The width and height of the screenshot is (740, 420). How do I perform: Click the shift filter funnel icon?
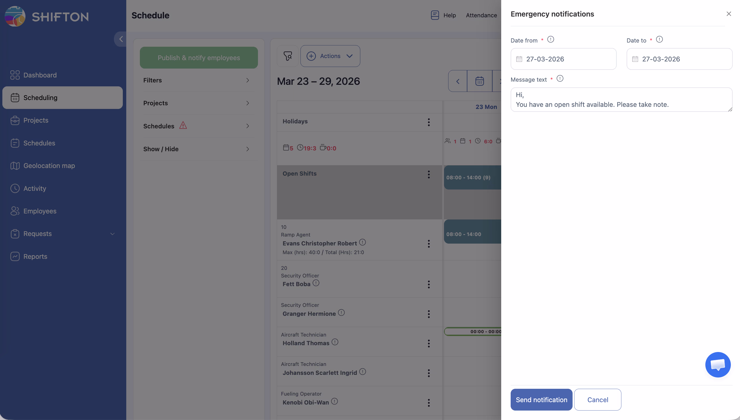[287, 56]
